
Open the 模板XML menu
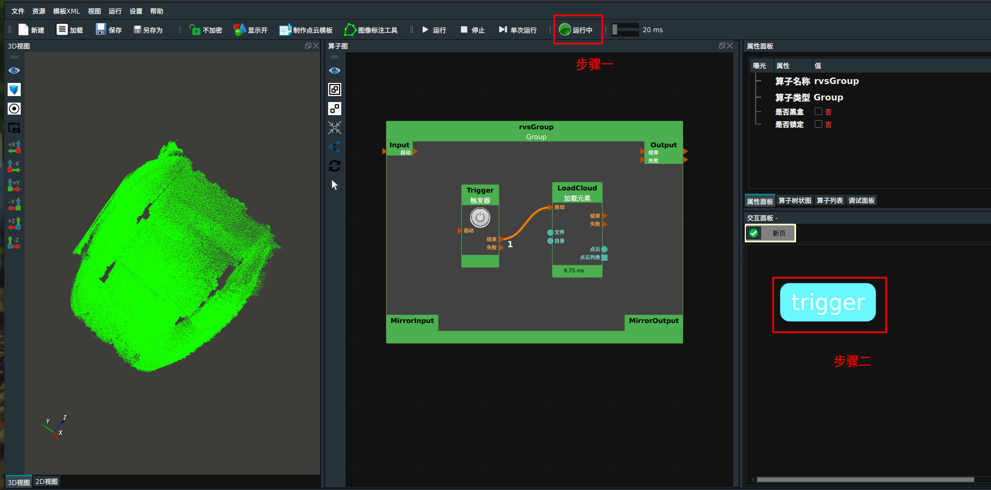coord(67,11)
